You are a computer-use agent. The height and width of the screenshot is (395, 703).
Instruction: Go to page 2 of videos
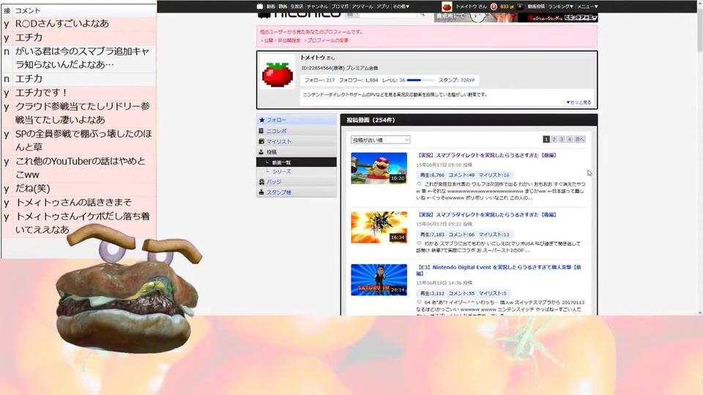tap(554, 139)
